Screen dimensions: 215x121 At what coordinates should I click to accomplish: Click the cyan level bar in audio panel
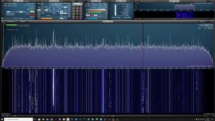coord(93,18)
